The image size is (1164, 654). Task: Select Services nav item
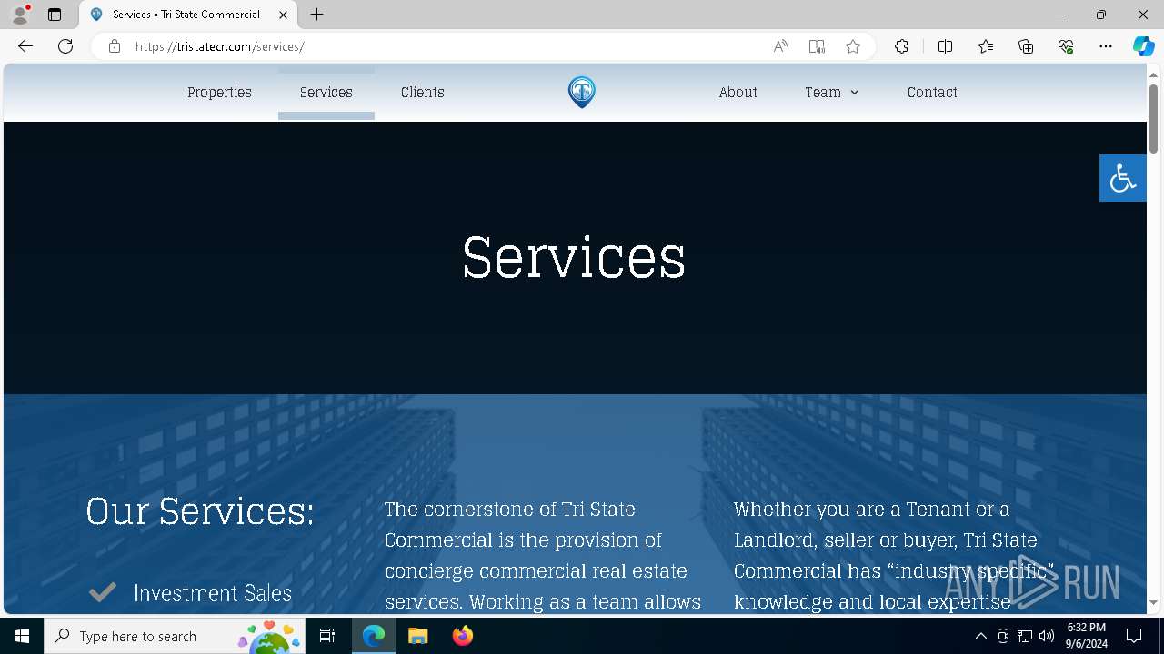point(326,92)
